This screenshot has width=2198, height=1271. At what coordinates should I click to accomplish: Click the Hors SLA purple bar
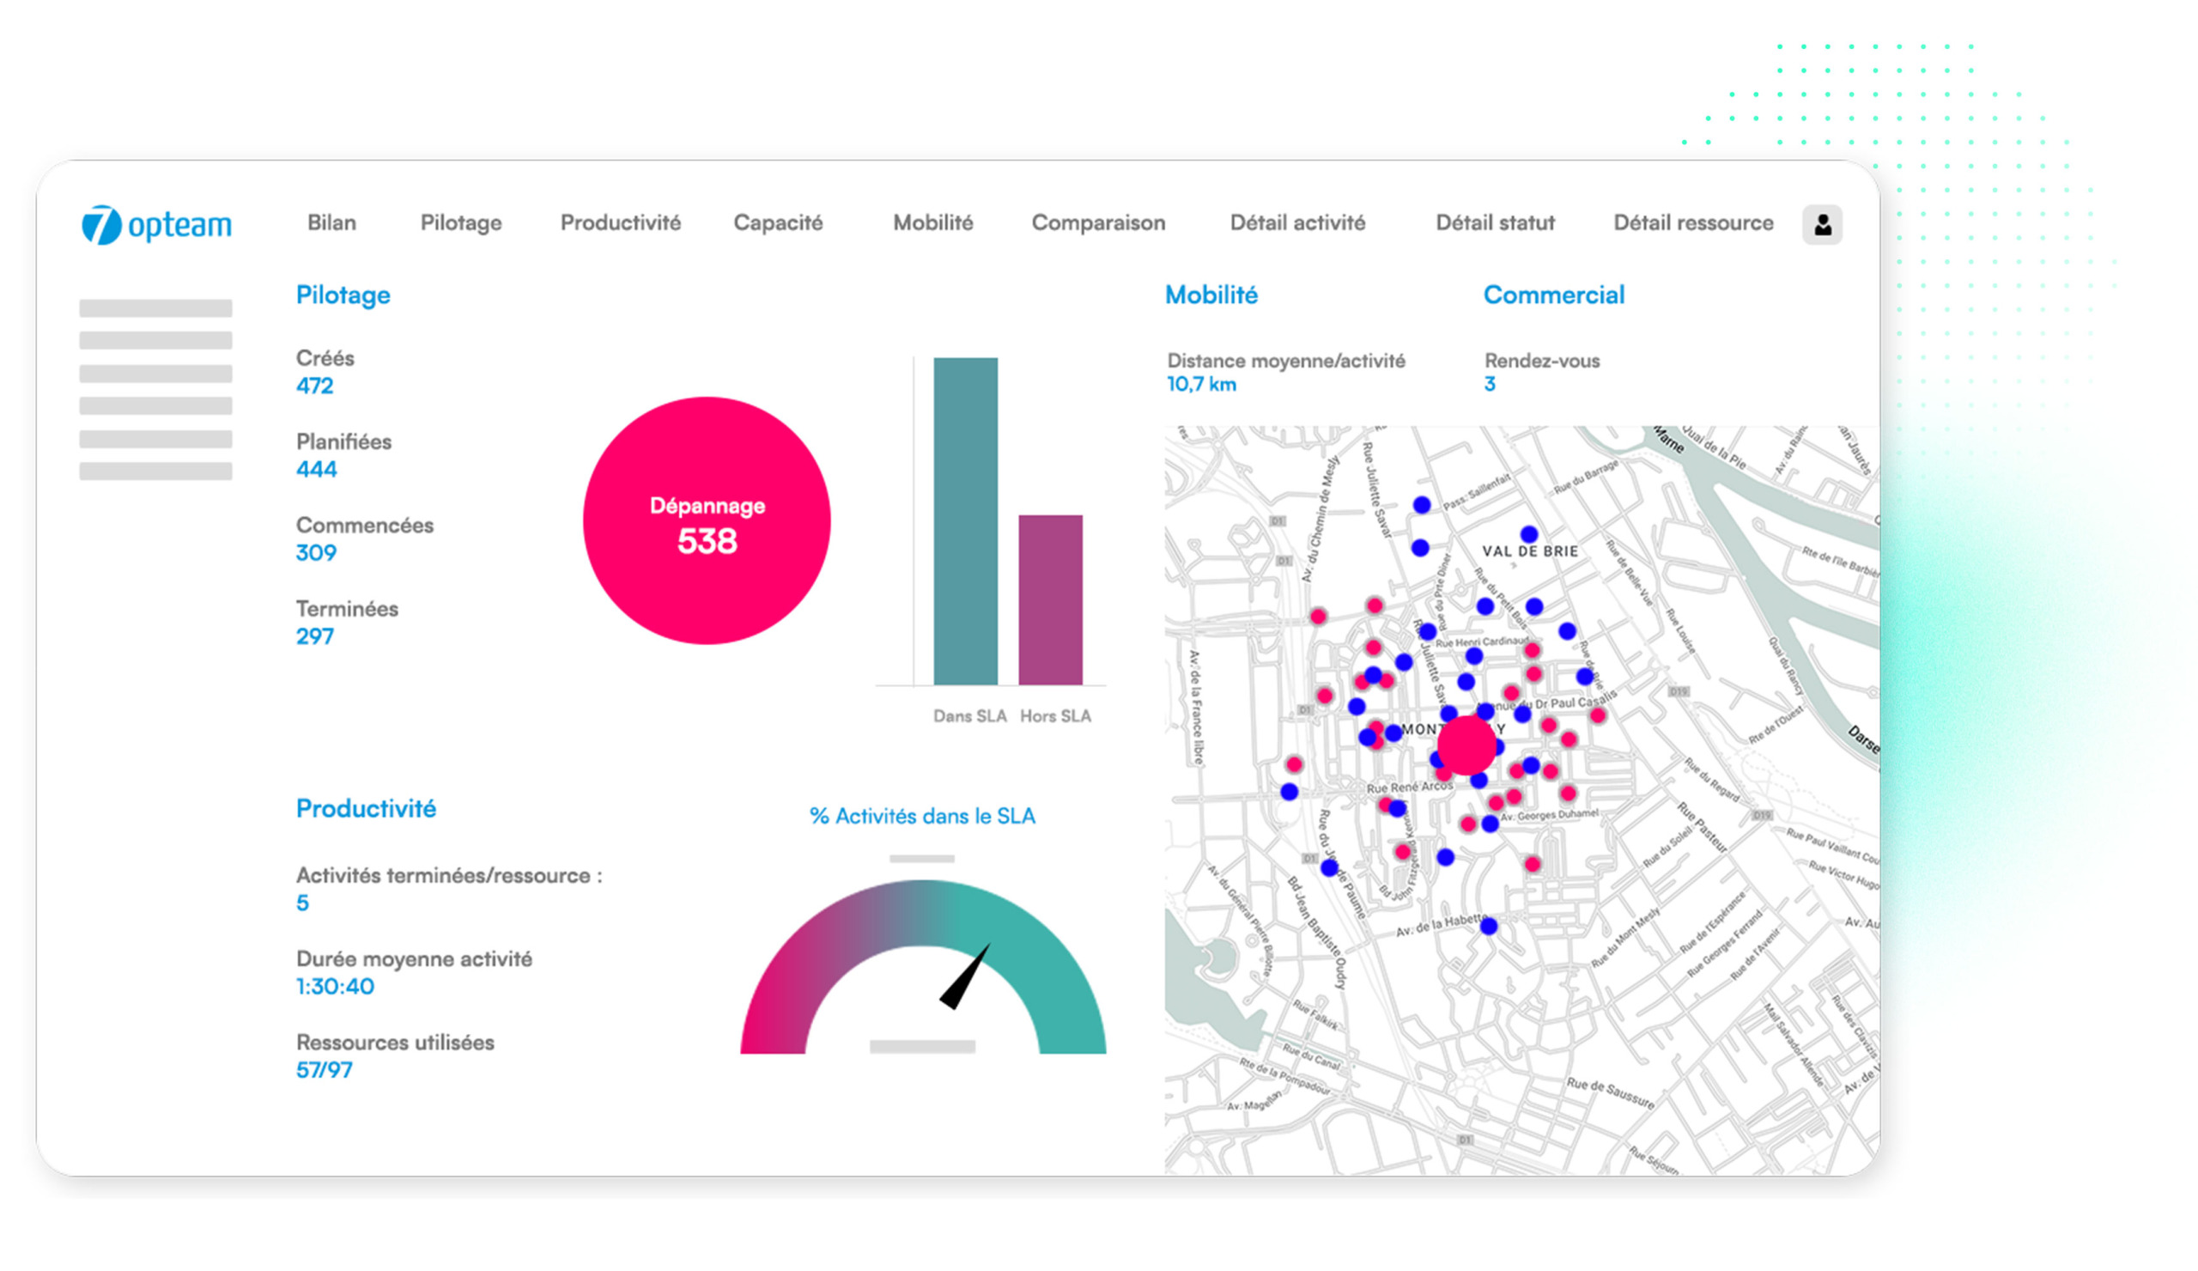tap(1050, 600)
